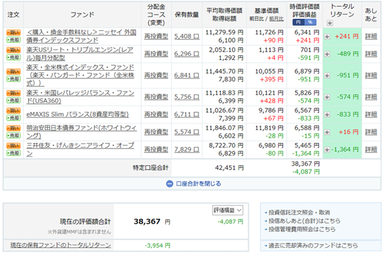Image resolution: width=383 pixels, height=255 pixels.
Task: Toggle 前月比 in the 基準価額 column header
Action: [x=276, y=18]
